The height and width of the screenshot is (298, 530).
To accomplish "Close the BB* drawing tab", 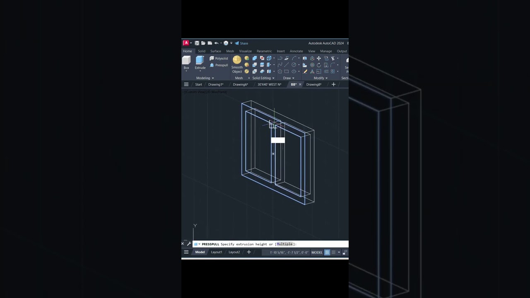I will point(300,84).
